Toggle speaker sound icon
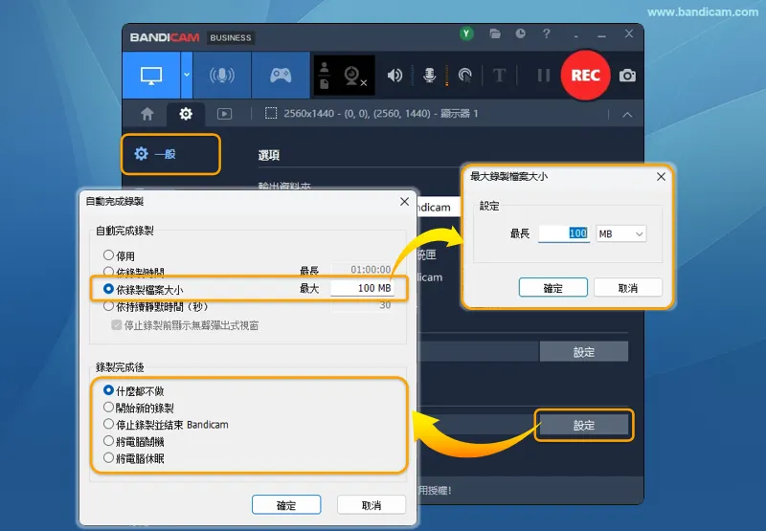The width and height of the screenshot is (766, 531). pos(394,76)
